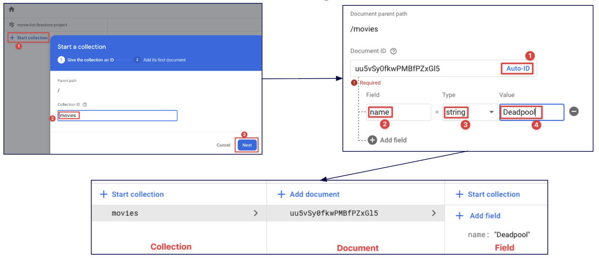Viewport: 599px width, 258px height.
Task: Select the Firestore database icon beside movie-list-firestore-project
Action: click(11, 26)
